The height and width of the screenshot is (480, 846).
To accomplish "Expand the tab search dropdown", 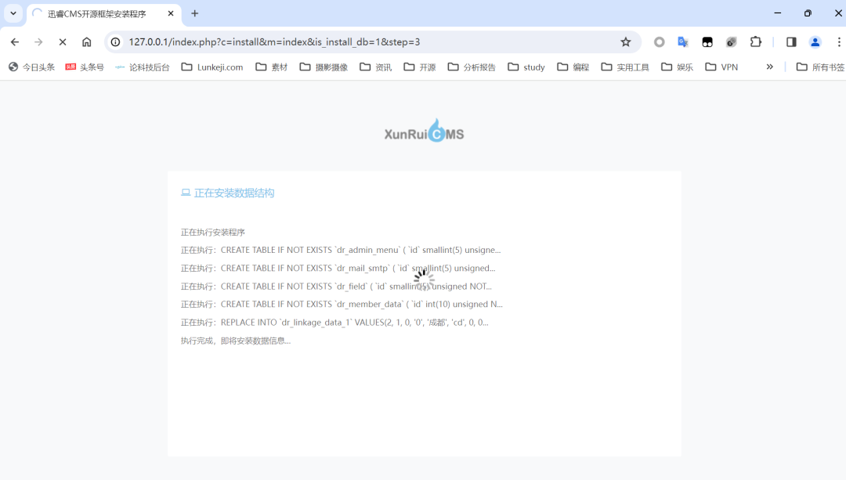I will click(x=13, y=13).
